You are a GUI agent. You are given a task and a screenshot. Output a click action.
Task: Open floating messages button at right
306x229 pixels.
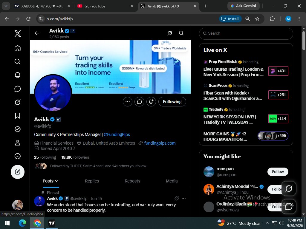(x=289, y=206)
